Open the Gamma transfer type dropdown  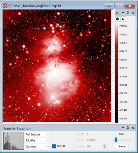pos(38,146)
